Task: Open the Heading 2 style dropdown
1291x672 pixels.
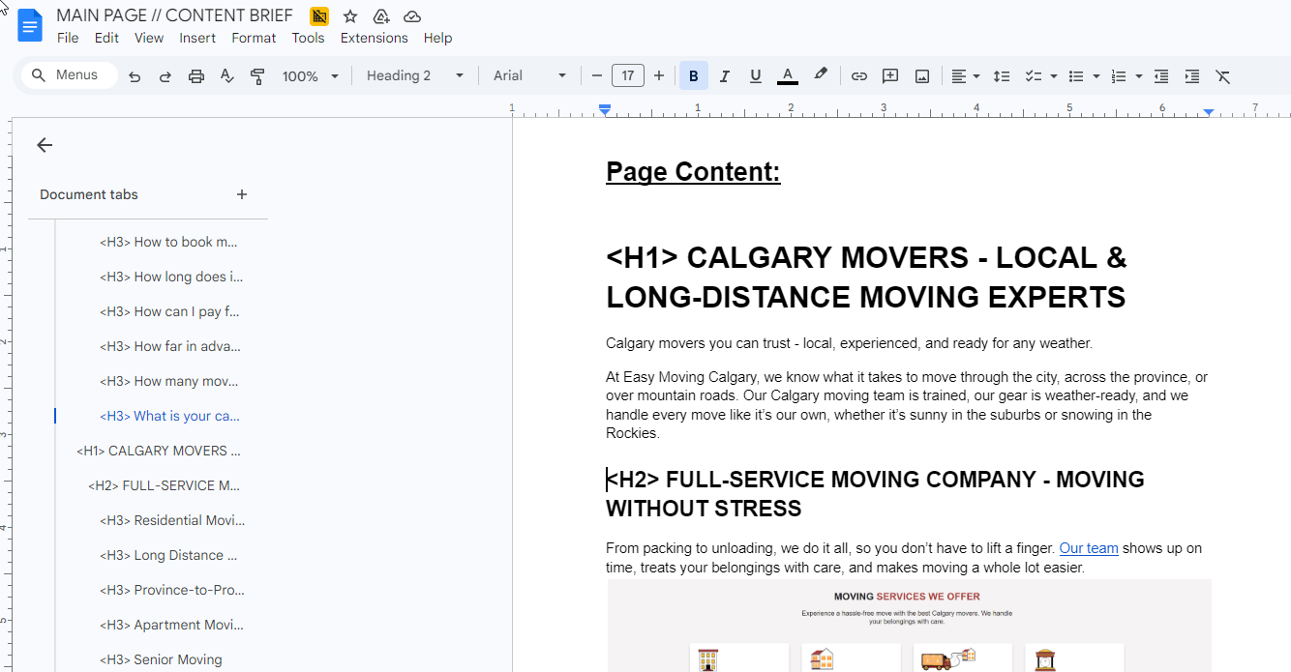Action: (415, 75)
